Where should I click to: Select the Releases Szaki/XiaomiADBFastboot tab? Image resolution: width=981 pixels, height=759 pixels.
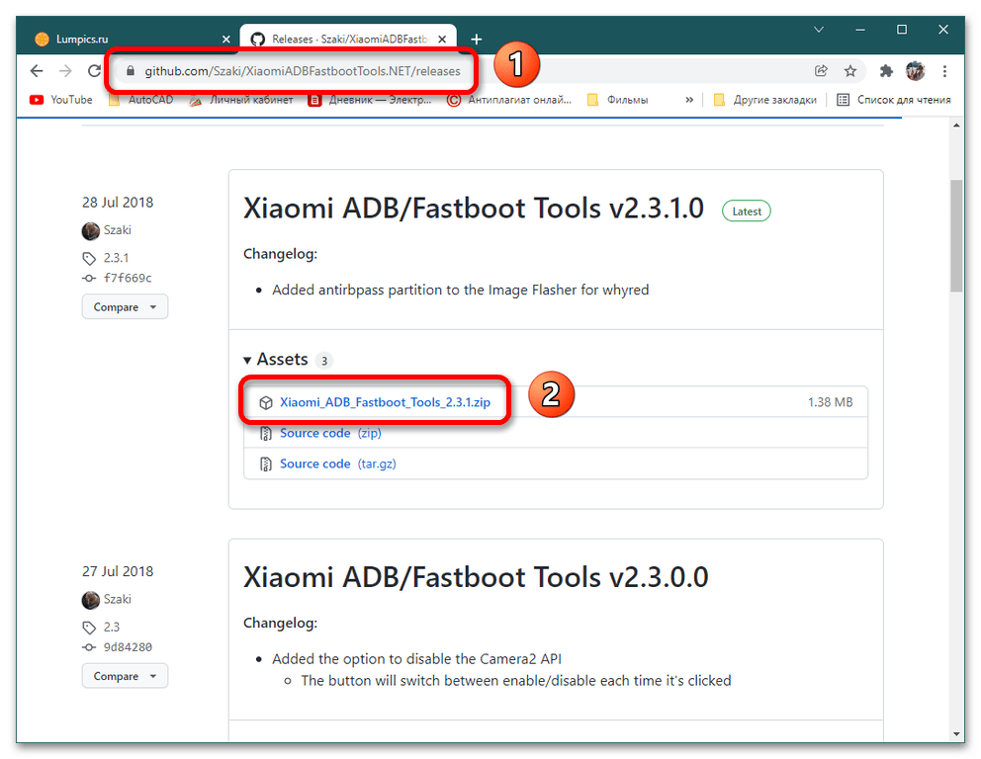pyautogui.click(x=348, y=40)
